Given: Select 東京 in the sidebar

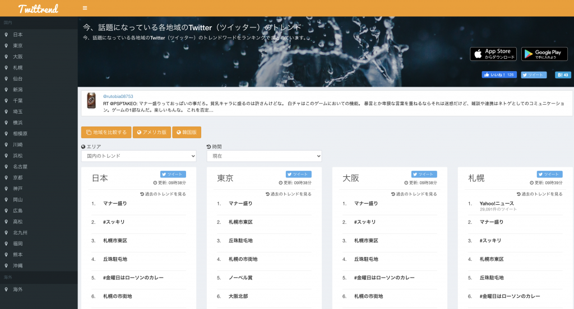Looking at the screenshot, I should coord(17,46).
